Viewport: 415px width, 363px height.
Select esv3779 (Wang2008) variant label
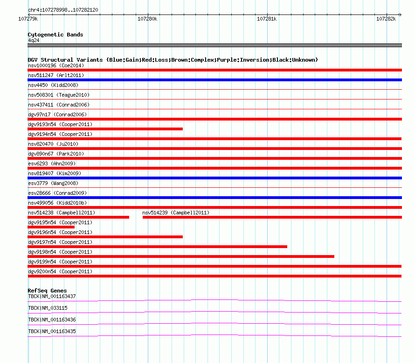click(53, 183)
